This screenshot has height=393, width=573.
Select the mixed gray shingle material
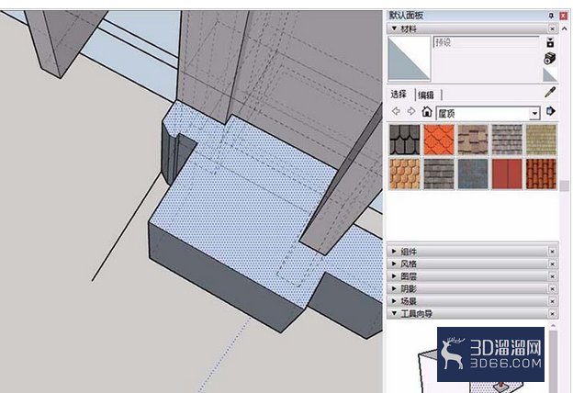point(507,140)
